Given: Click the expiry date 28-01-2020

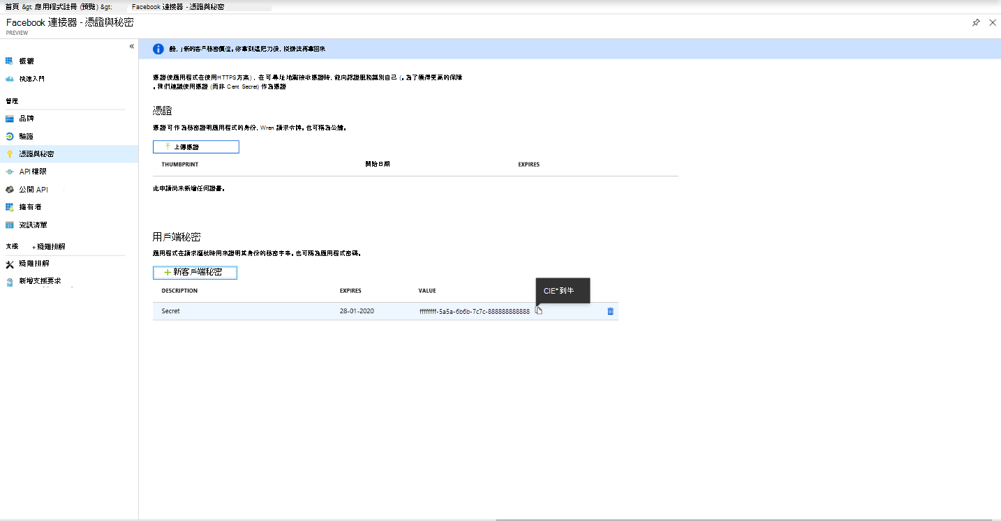Looking at the screenshot, I should 357,311.
